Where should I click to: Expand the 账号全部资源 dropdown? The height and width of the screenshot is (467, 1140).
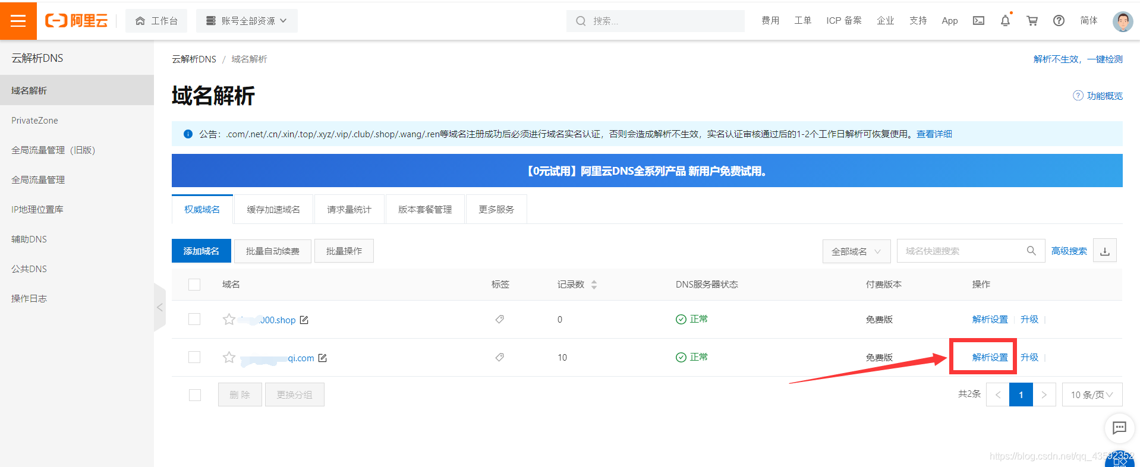coord(247,21)
